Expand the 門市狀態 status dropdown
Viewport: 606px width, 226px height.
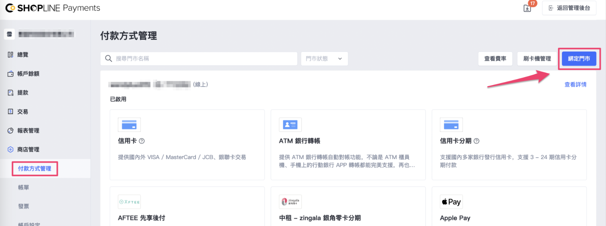[324, 59]
